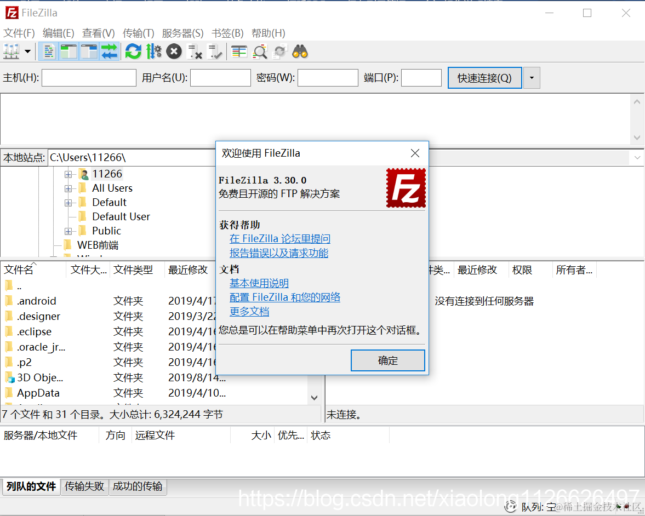Switch to the 成功的传输 tab
The image size is (645, 516).
click(138, 486)
